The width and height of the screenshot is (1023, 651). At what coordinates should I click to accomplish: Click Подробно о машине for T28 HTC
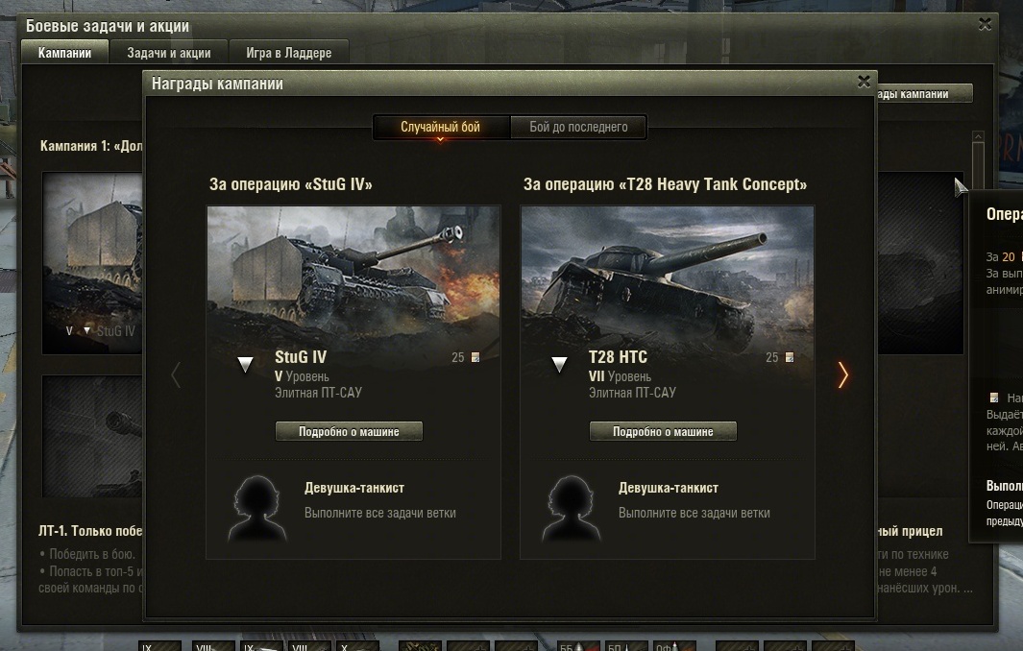(x=663, y=431)
